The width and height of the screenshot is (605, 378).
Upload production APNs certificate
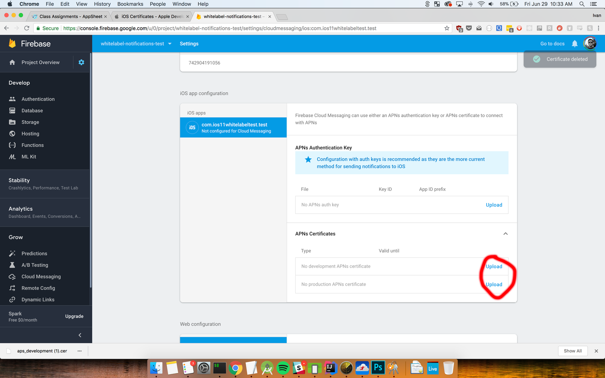pyautogui.click(x=494, y=285)
